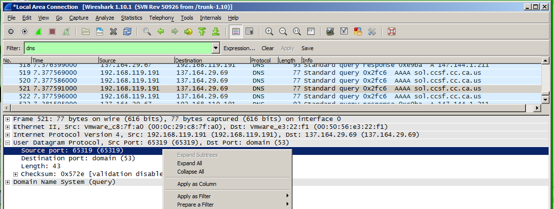Select packet number 520 row
This screenshot has height=209, width=554.
coord(272,81)
